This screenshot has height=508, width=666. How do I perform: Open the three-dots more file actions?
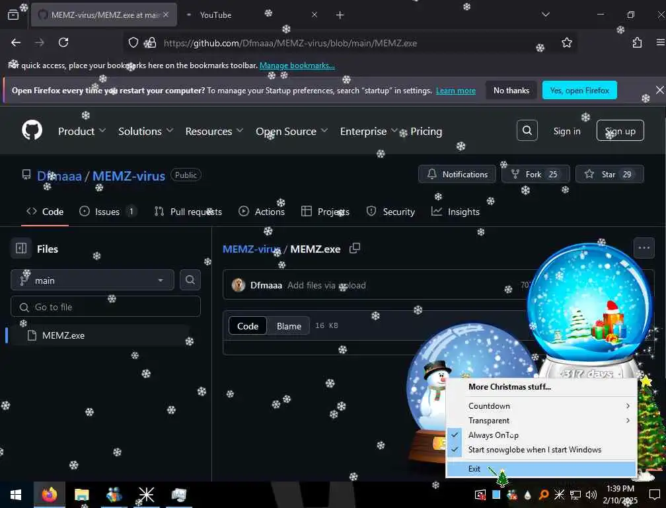coord(644,247)
